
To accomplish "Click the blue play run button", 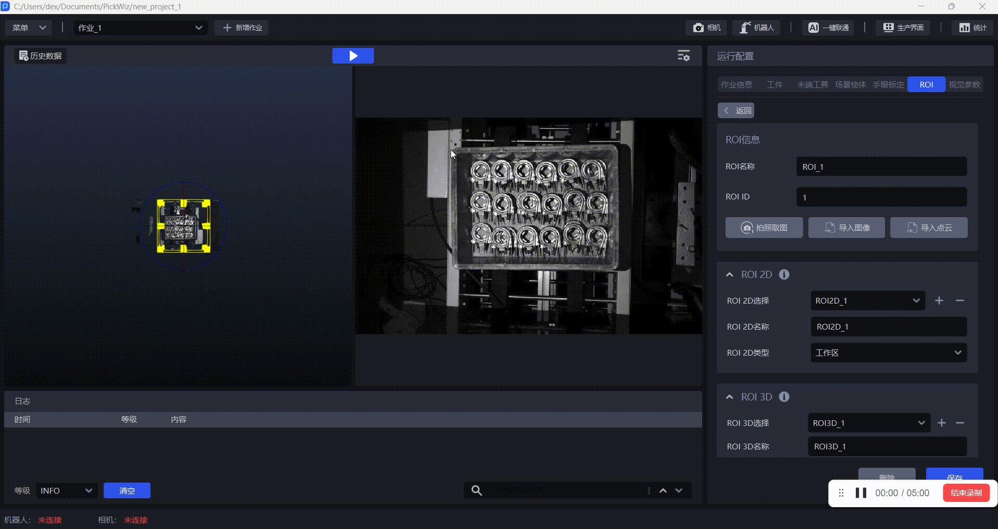I will pyautogui.click(x=353, y=56).
